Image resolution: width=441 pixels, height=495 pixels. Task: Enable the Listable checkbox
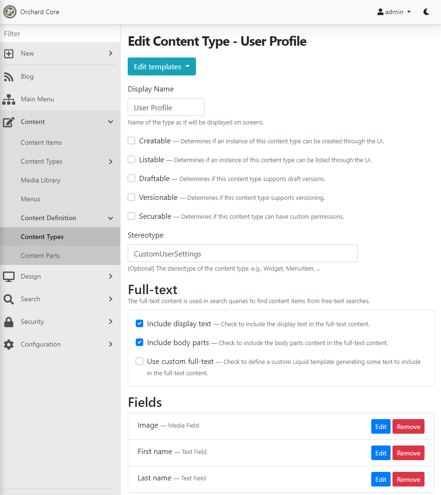(131, 159)
